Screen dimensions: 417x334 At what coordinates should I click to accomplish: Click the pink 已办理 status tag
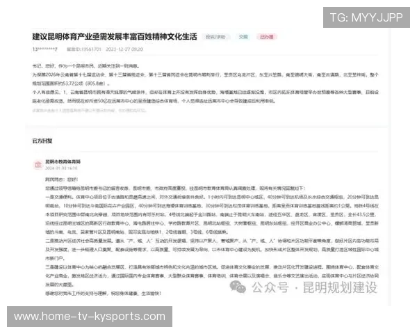[x=266, y=37]
